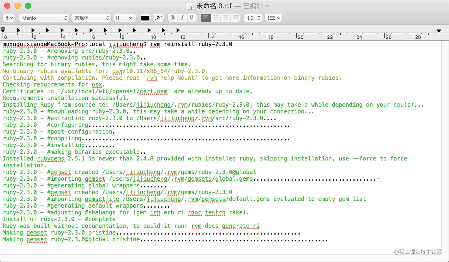This screenshot has height=262, width=449.
Task: Click '#post-configuration' line
Action: point(59,132)
